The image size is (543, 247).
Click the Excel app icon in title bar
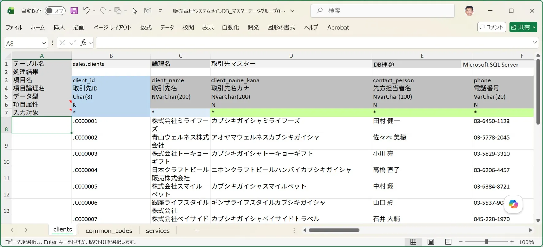point(11,11)
